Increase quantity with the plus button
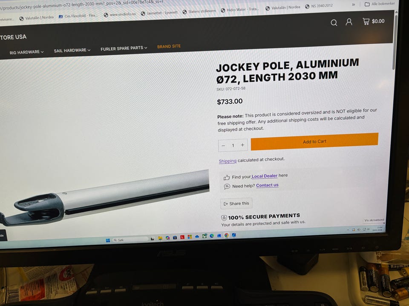 [242, 145]
